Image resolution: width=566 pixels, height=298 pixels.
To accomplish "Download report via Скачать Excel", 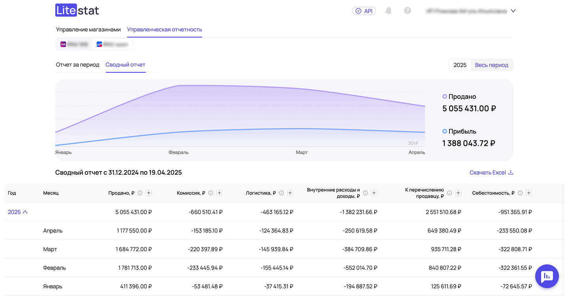I will (x=491, y=173).
